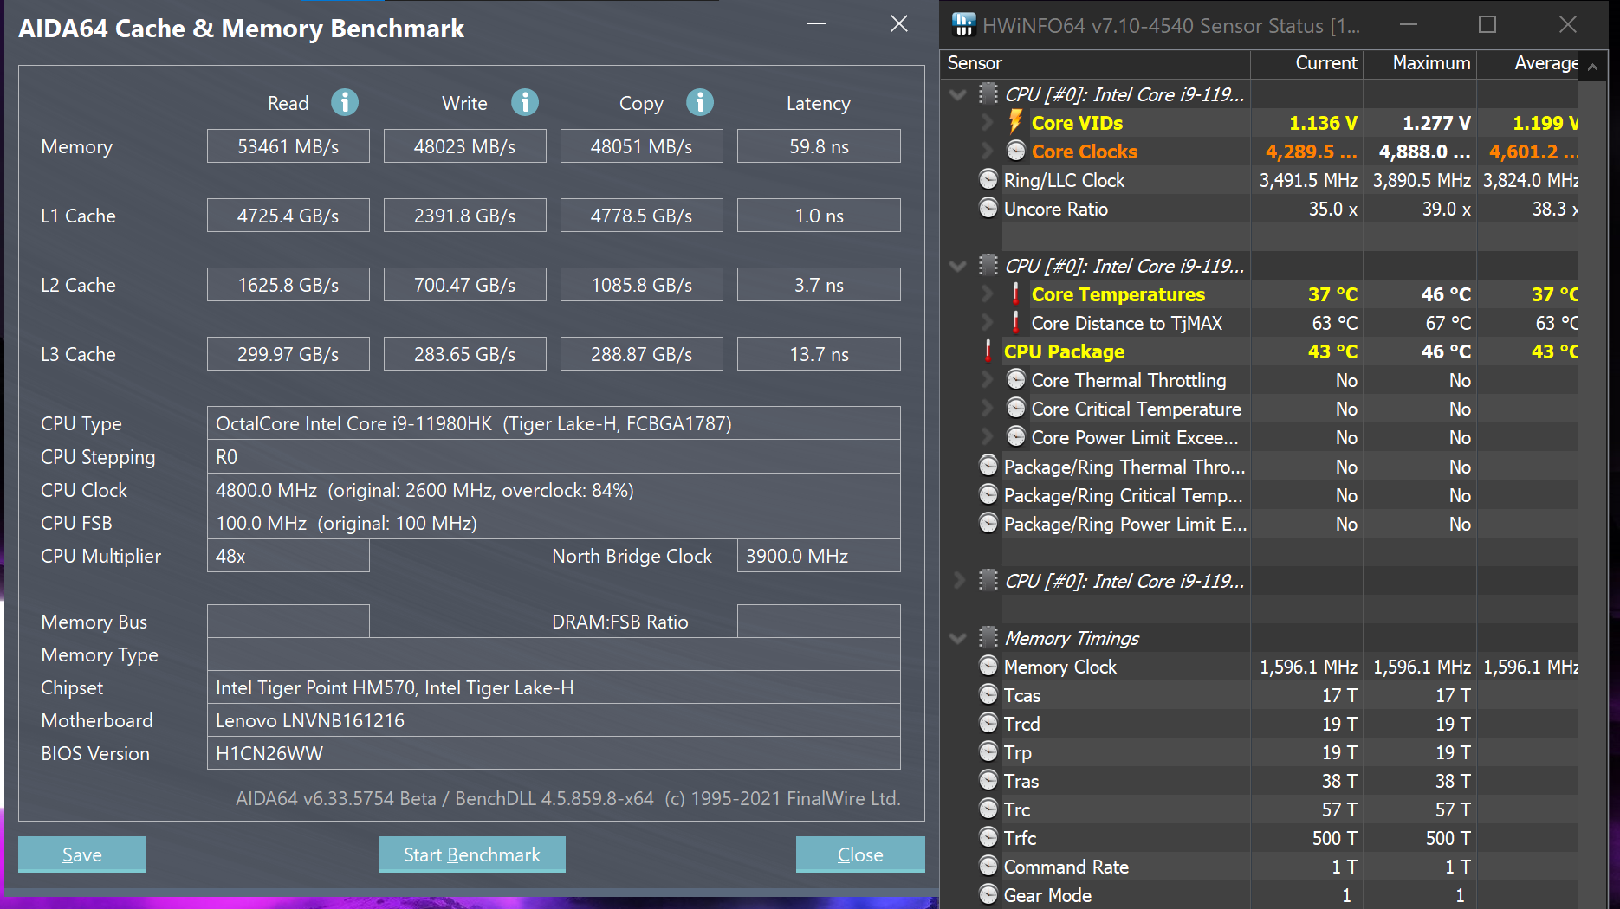Click the Trcd timing icon
Image resolution: width=1620 pixels, height=909 pixels.
point(988,724)
